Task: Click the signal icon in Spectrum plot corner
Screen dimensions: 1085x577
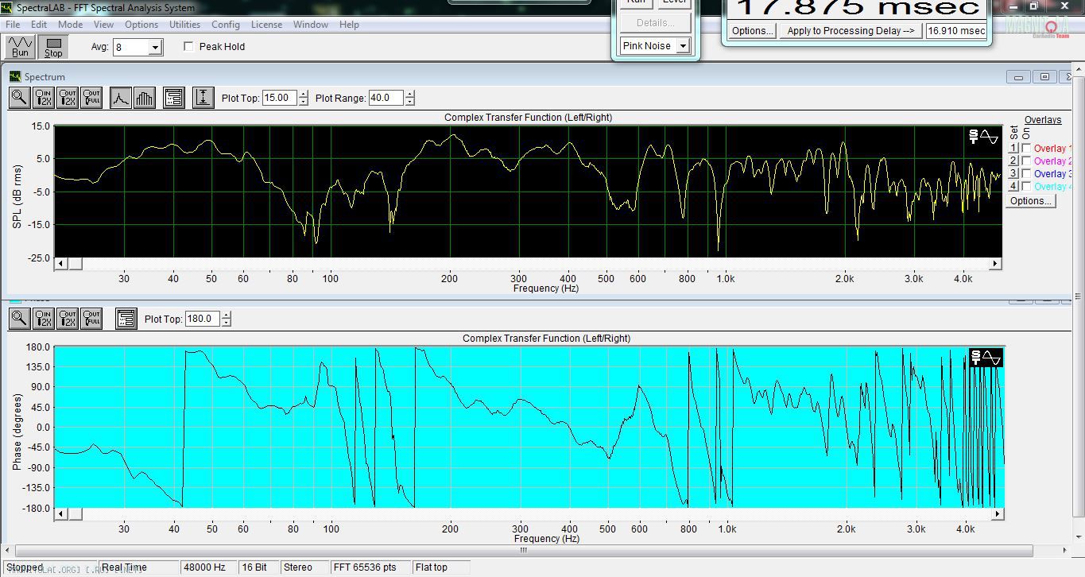Action: coord(983,137)
